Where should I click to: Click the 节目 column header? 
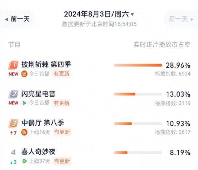(x=14, y=45)
